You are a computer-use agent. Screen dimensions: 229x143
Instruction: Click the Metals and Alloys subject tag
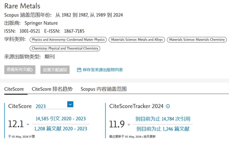(137, 40)
